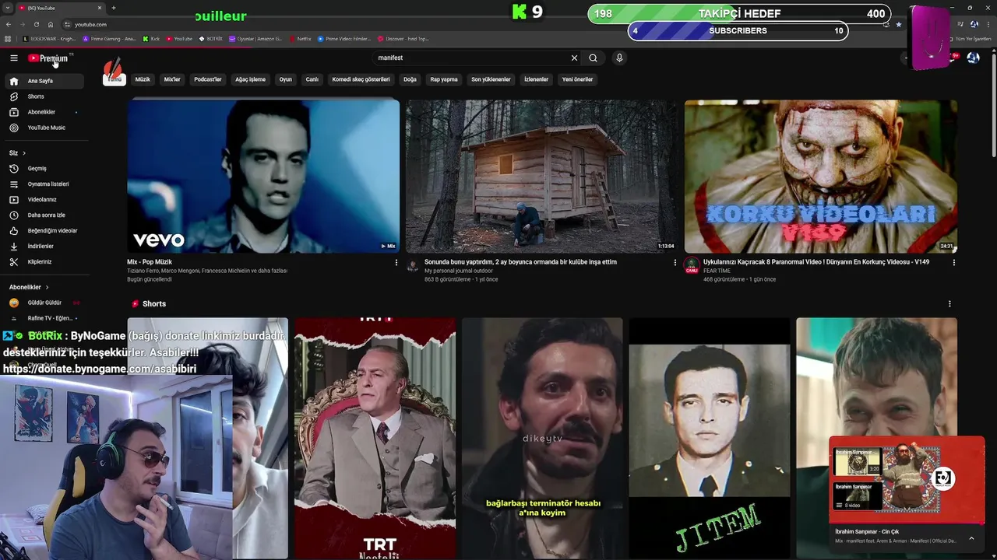Select the Mix'ler filter chip

[x=172, y=79]
